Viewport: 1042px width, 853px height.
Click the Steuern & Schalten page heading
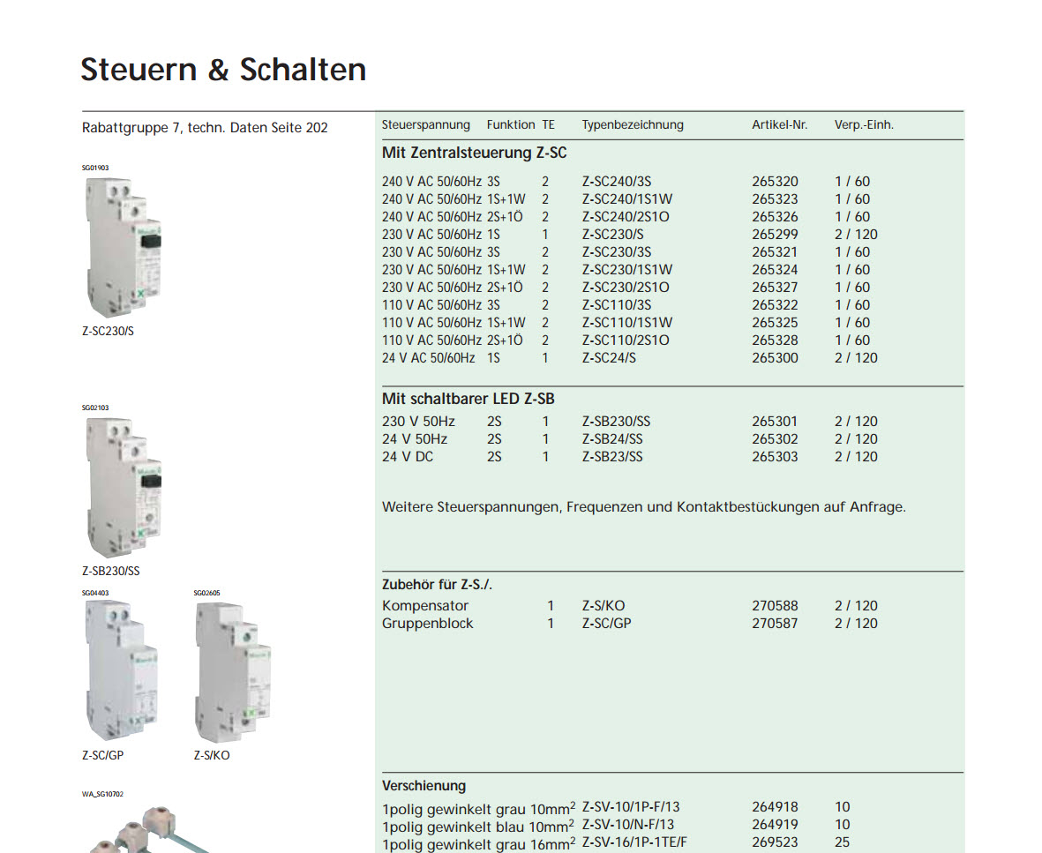click(x=223, y=70)
